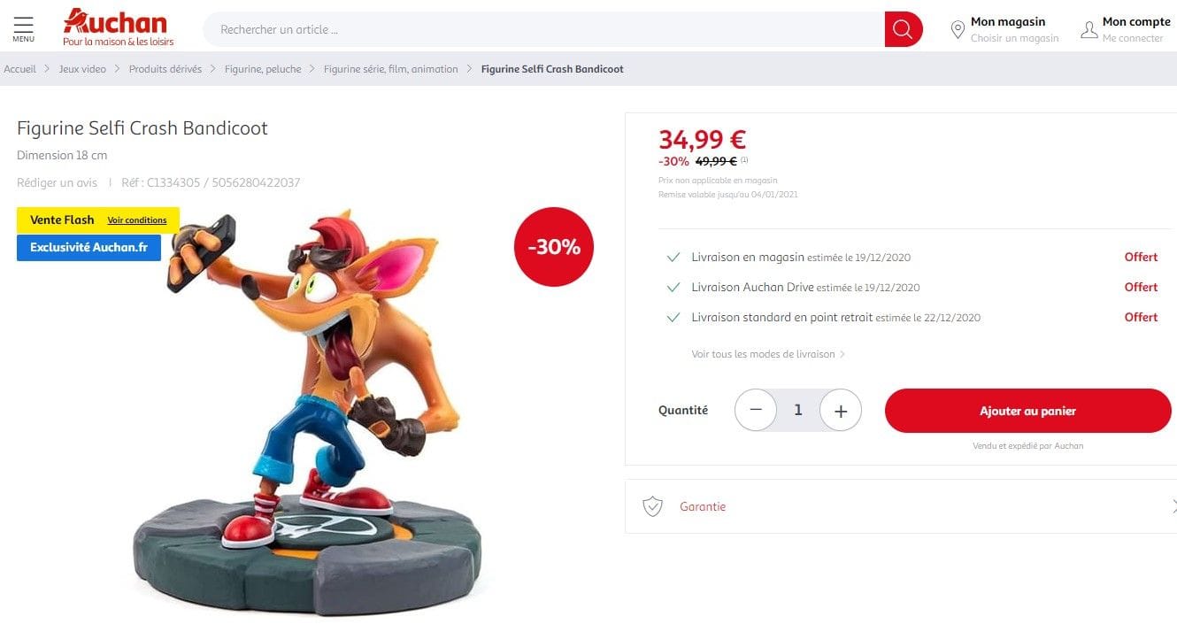Viewport: 1177px width, 632px height.
Task: Focus the Rechercher un article search field
Action: 543,29
